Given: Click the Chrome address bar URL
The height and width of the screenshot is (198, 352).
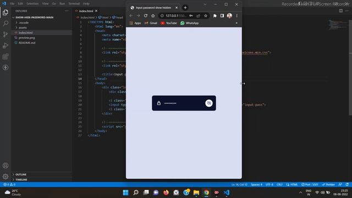Looking at the screenshot, I should pos(176,16).
